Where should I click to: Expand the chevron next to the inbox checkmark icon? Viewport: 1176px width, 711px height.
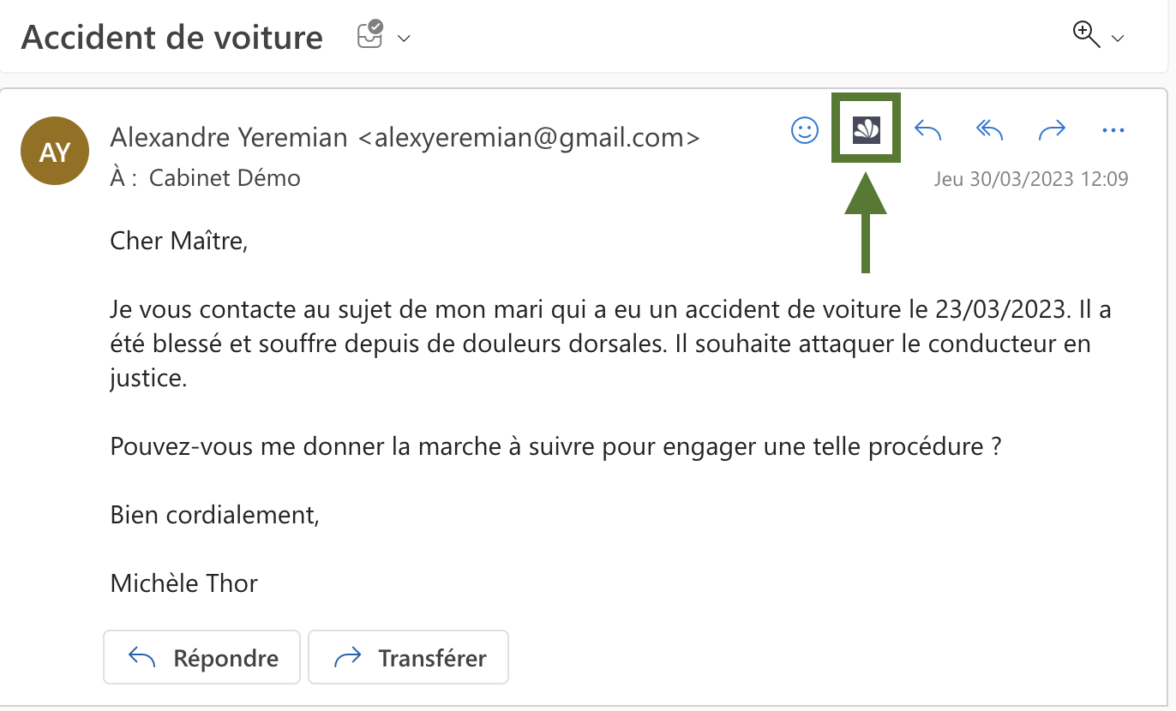click(404, 39)
